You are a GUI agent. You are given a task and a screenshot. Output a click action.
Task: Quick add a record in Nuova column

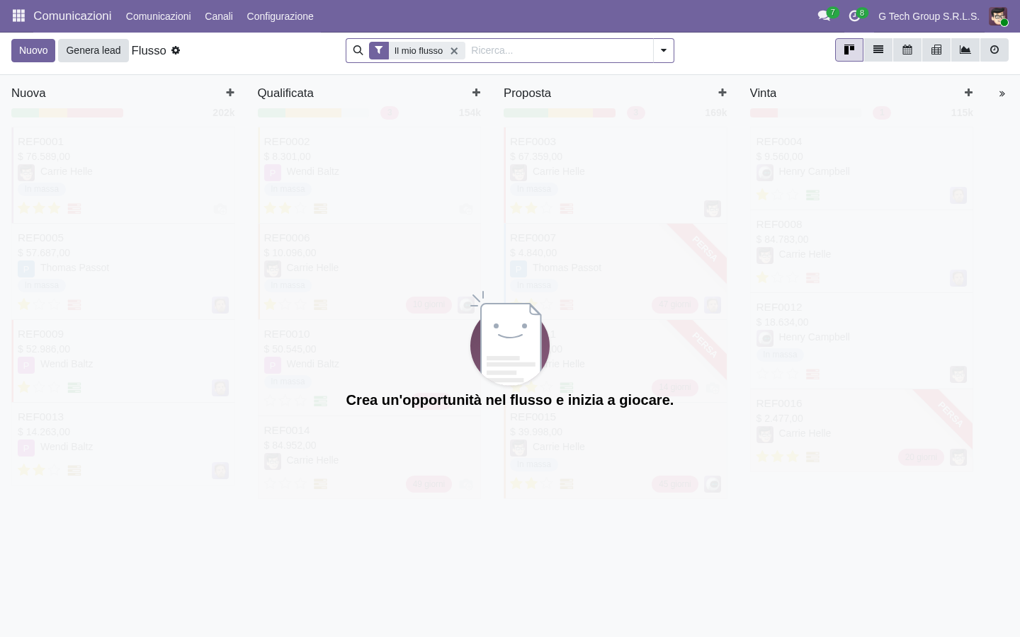(x=230, y=93)
